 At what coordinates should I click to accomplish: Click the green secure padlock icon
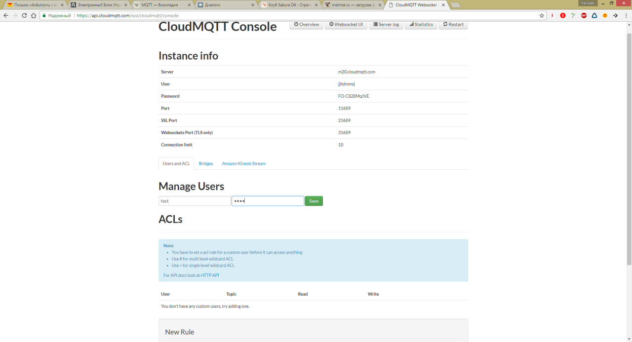point(44,15)
